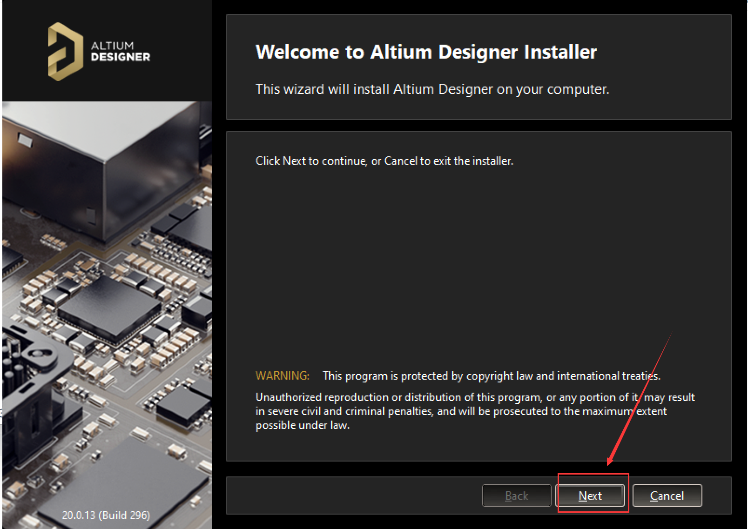Select the 'Click Next to continue' instruction text
Screen dimensions: 748x529
[384, 161]
